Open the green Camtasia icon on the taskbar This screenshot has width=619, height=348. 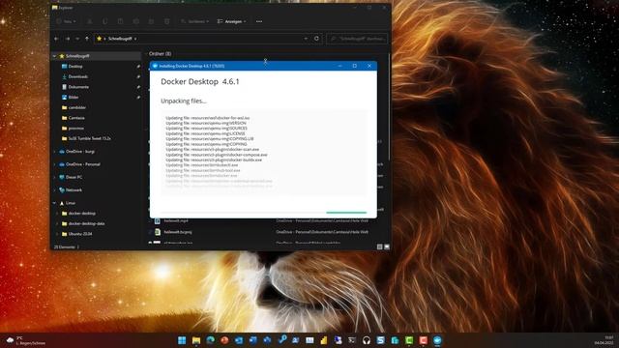409,340
